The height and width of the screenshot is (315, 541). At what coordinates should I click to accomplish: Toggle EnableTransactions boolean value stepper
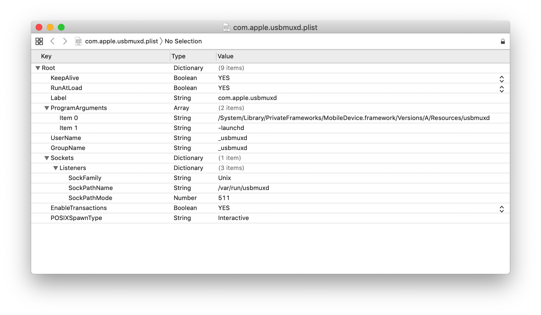tap(501, 209)
